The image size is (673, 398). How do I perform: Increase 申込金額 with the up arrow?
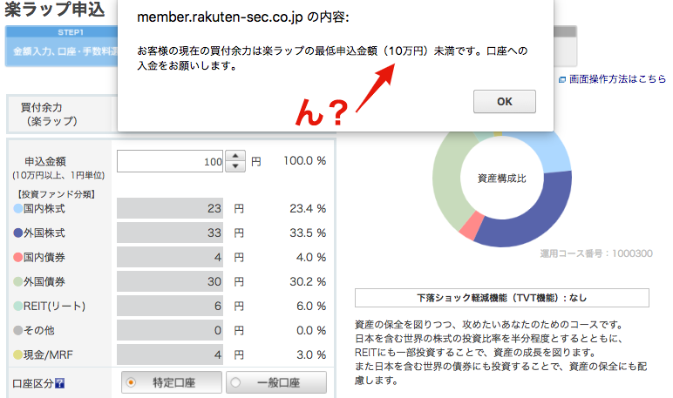pyautogui.click(x=235, y=156)
